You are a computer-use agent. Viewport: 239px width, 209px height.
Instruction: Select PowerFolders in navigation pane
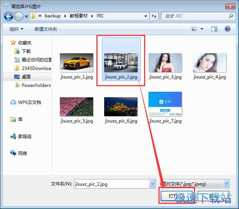coord(36,85)
